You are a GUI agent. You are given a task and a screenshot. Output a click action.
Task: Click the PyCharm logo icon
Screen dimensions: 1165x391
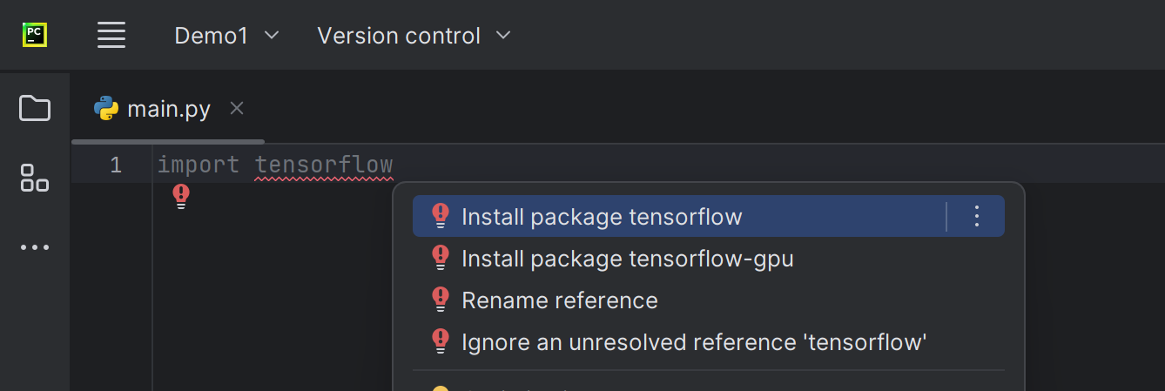(35, 35)
